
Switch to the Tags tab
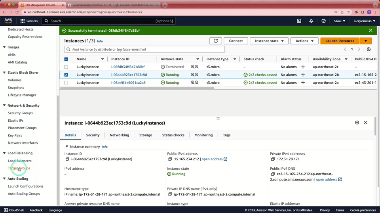pyautogui.click(x=226, y=135)
